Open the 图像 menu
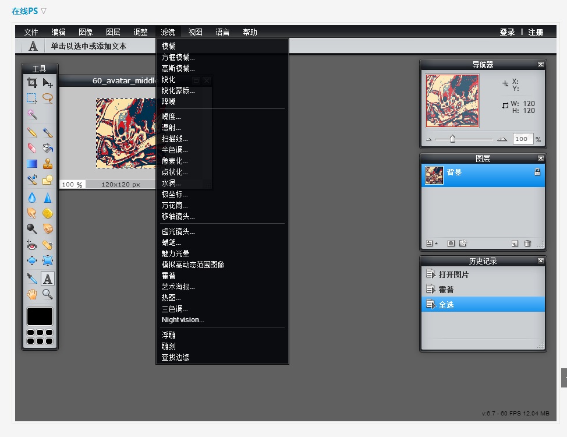567x437 pixels. tap(86, 32)
